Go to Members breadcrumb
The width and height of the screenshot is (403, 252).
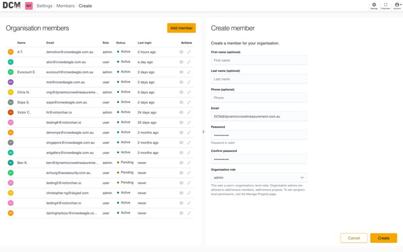coord(65,6)
